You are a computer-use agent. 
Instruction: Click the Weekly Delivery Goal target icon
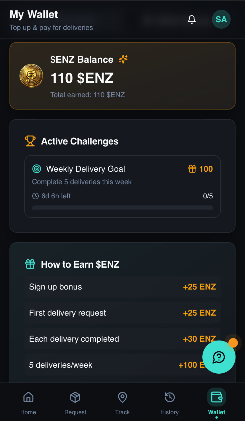37,169
